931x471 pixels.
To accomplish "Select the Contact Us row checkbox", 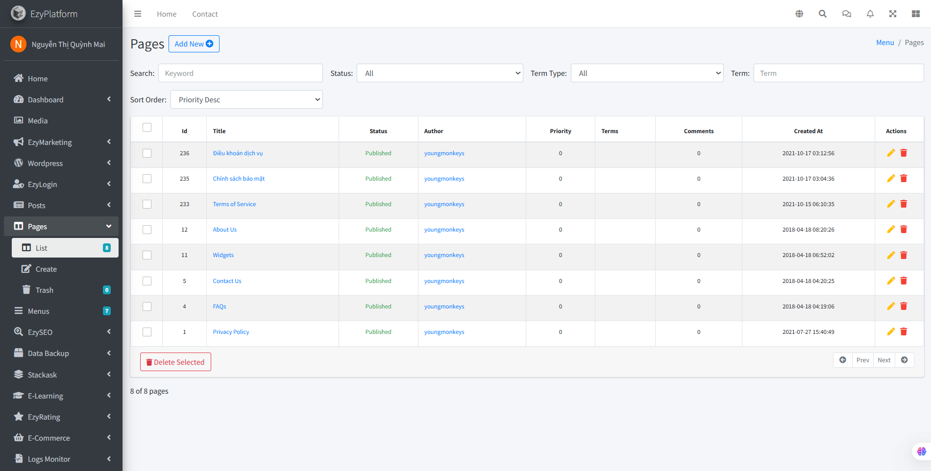I will 147,281.
